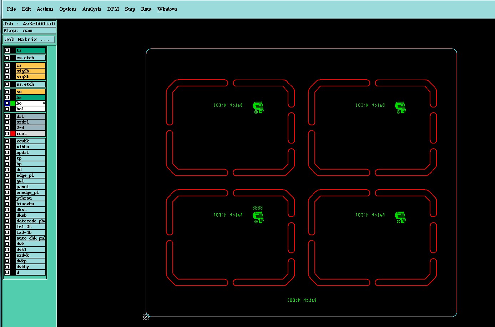Select the roubk layer name
Image resolution: width=495 pixels, height=327 pixels.
click(x=31, y=141)
